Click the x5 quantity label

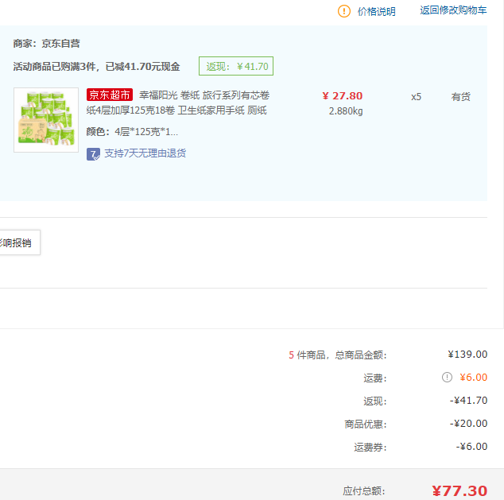pos(416,97)
